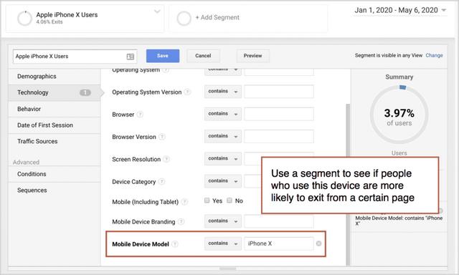Open segment template icon in name field
459x275 pixels.
(x=131, y=57)
